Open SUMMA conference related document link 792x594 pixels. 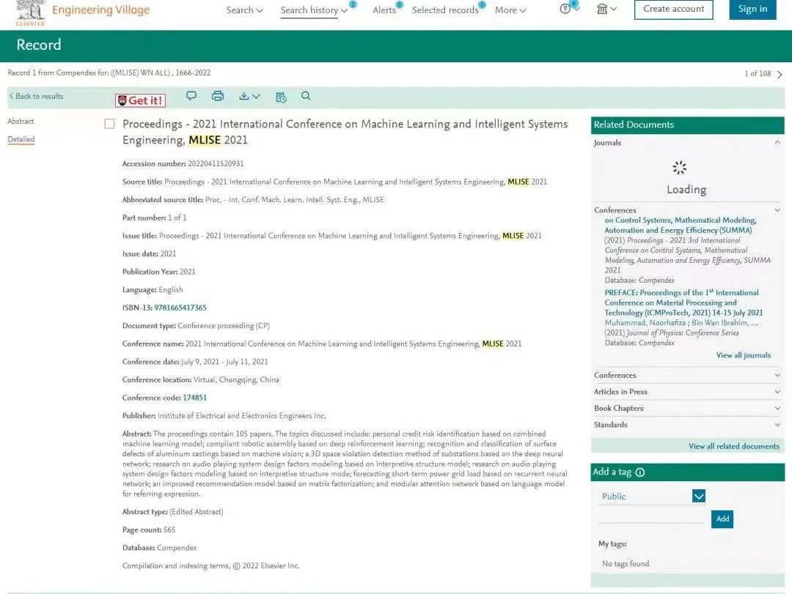(x=680, y=225)
